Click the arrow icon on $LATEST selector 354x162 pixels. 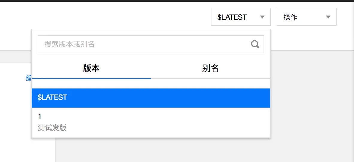click(262, 17)
